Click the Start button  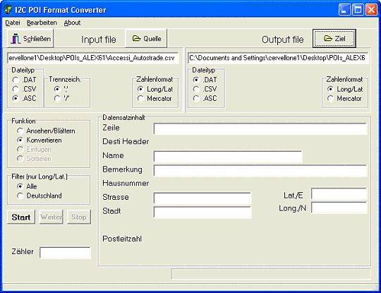[21, 217]
